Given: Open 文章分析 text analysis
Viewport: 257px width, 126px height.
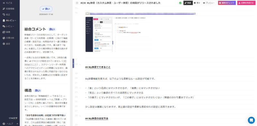Looking at the screenshot, I should pyautogui.click(x=8, y=38).
